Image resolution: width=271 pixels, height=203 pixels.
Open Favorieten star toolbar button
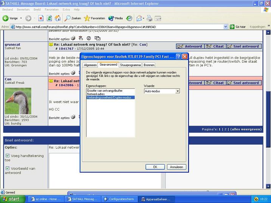pos(94,18)
